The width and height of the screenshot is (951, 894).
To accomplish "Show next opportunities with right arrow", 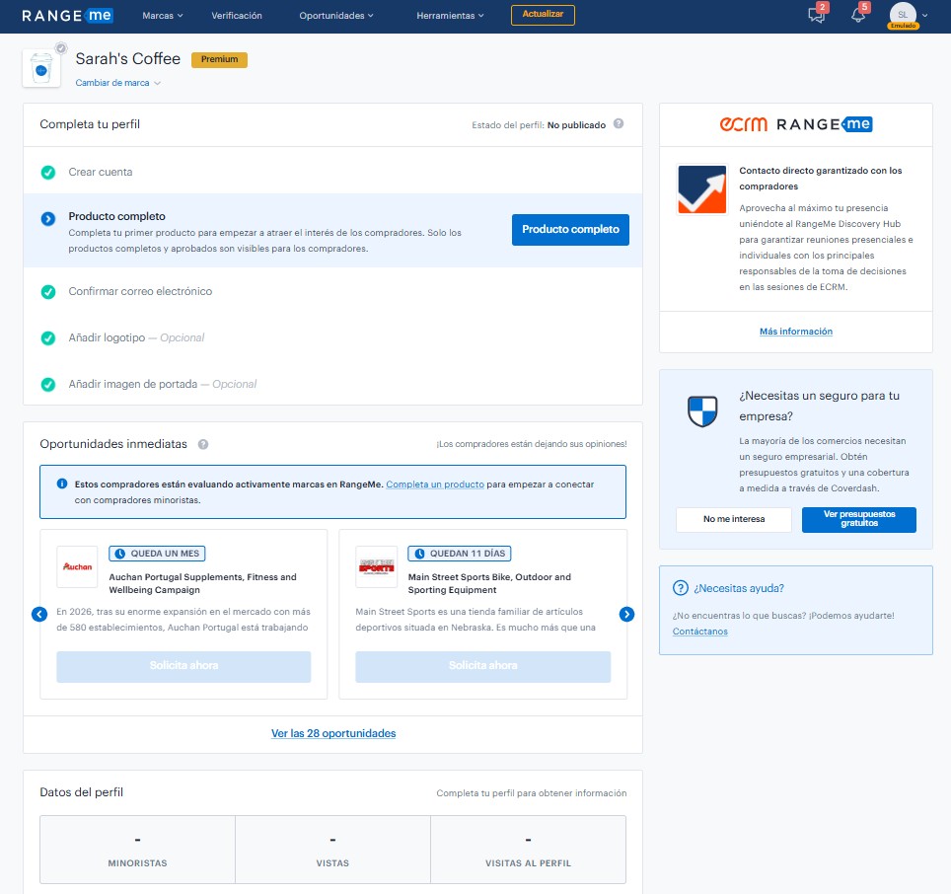I will [626, 614].
